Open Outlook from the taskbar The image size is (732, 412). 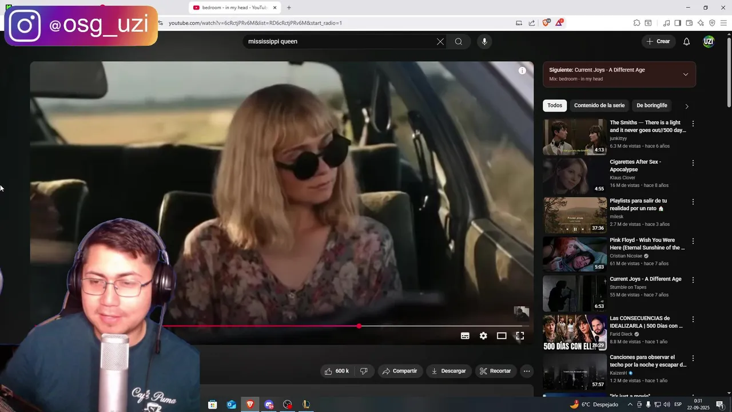[232, 405]
